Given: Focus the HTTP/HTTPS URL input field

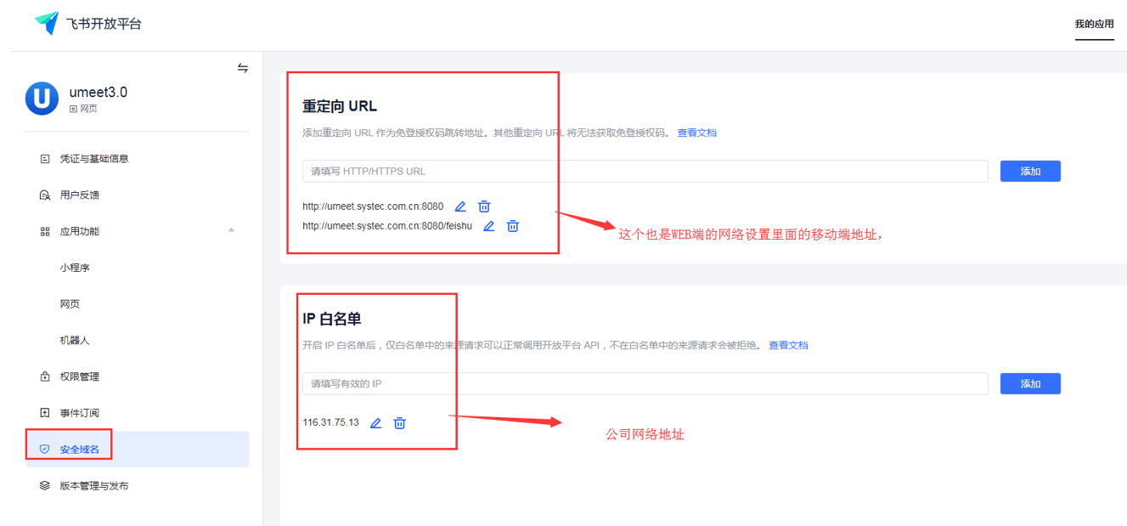Looking at the screenshot, I should tap(645, 171).
